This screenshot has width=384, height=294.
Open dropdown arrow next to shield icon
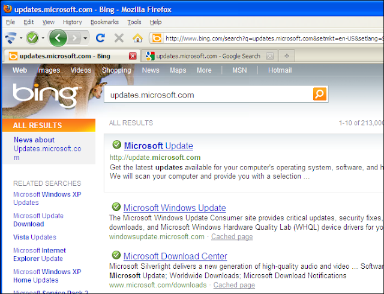(x=21, y=38)
